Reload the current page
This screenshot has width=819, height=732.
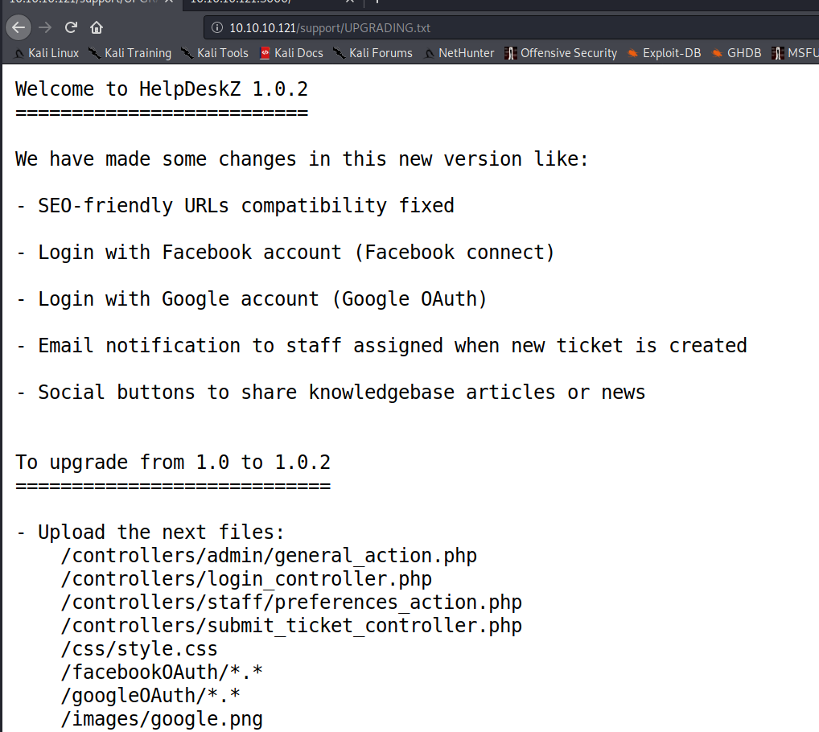click(71, 27)
